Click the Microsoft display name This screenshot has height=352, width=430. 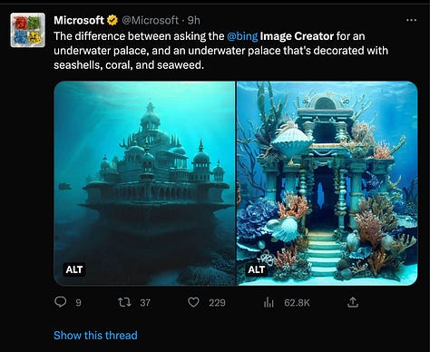point(79,20)
